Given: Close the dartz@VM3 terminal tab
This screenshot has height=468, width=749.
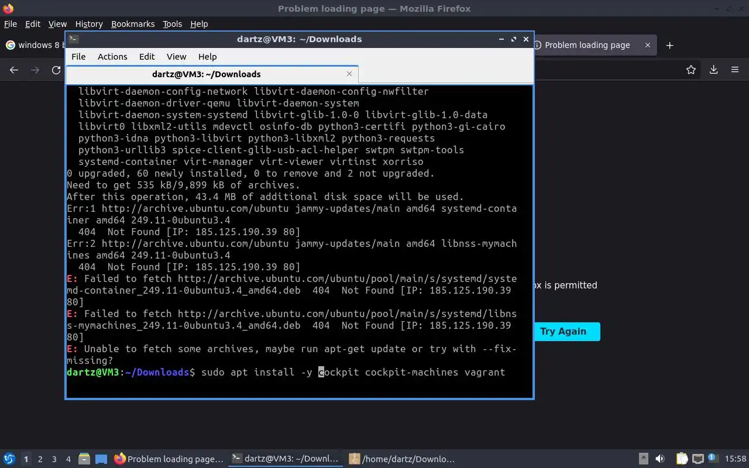Looking at the screenshot, I should [349, 74].
